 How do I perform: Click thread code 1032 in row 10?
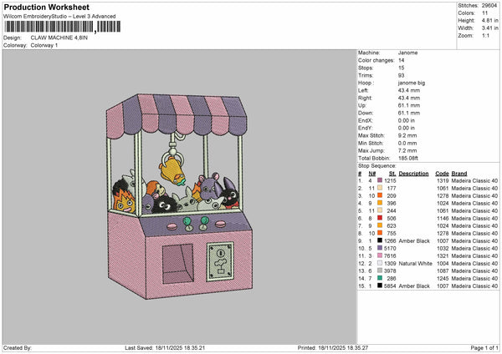(443, 249)
